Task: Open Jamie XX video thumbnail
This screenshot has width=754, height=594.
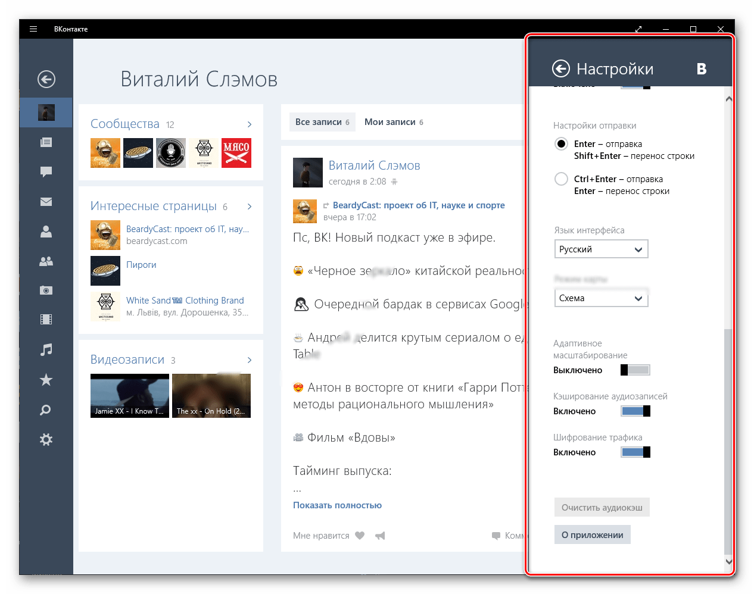Action: click(x=130, y=396)
